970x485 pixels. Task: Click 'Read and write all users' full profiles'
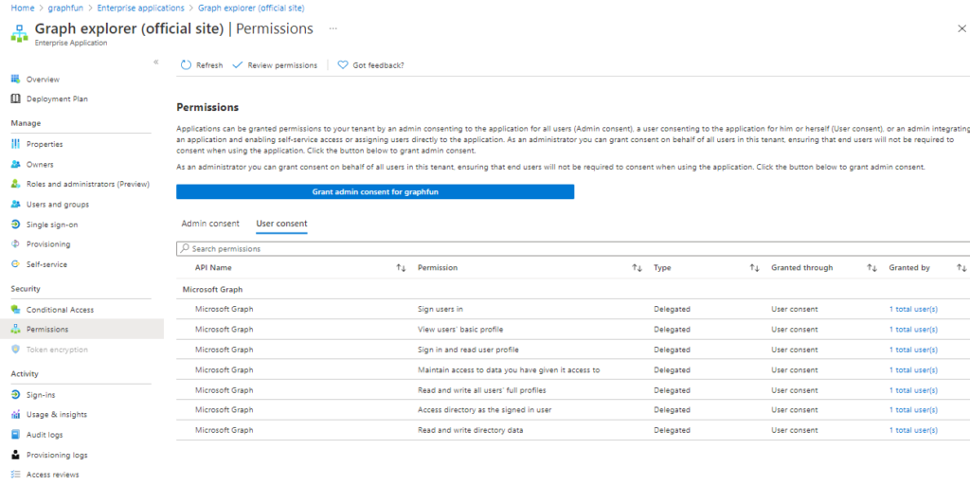[482, 389]
